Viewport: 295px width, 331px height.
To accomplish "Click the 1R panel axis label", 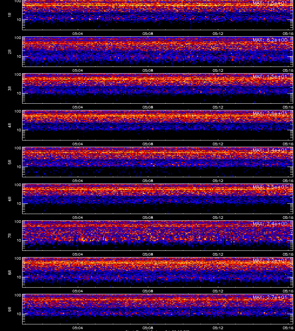I will click(x=10, y=15).
